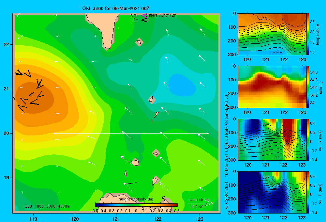Screen dimensions: 326x222
Task: Click latitude label 22 on main map
Action: click(7, 44)
